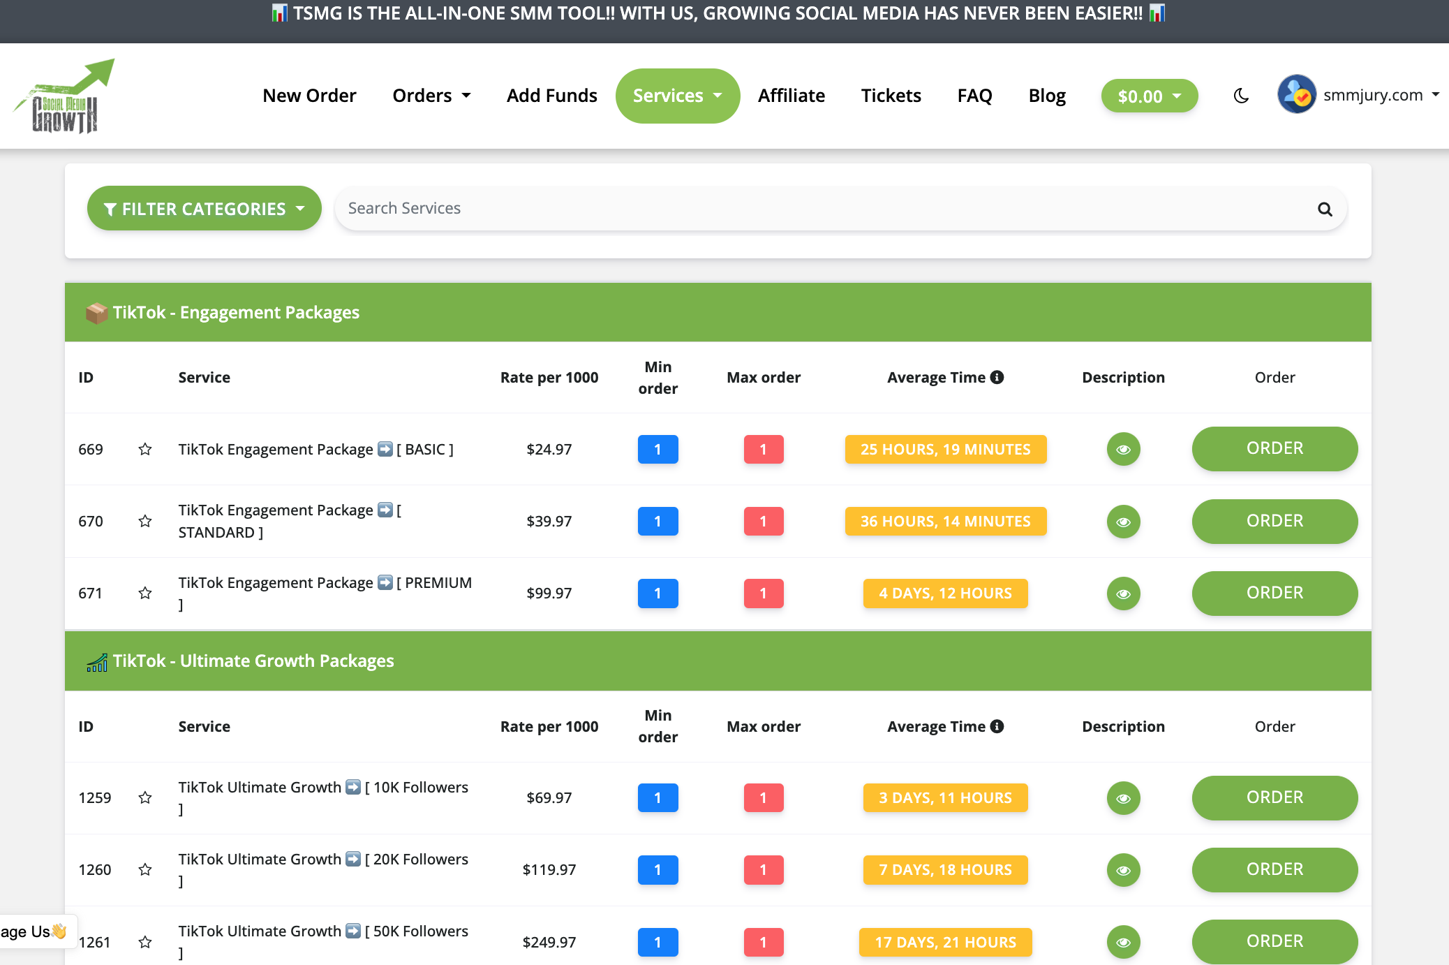Screen dimensions: 1449x965
Task: View description eye for BASIC package
Action: 1124,449
